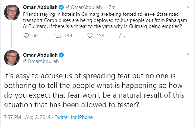
Task: Open Omar Abdullah's avatar in main tweet
Action: pyautogui.click(x=12, y=58)
